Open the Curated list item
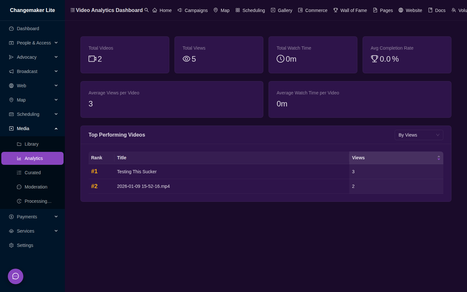467x292 pixels. pos(32,173)
